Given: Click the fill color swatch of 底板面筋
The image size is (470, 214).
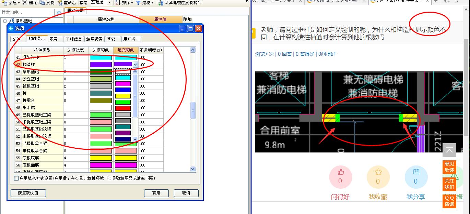Looking at the screenshot, I should point(126,165).
